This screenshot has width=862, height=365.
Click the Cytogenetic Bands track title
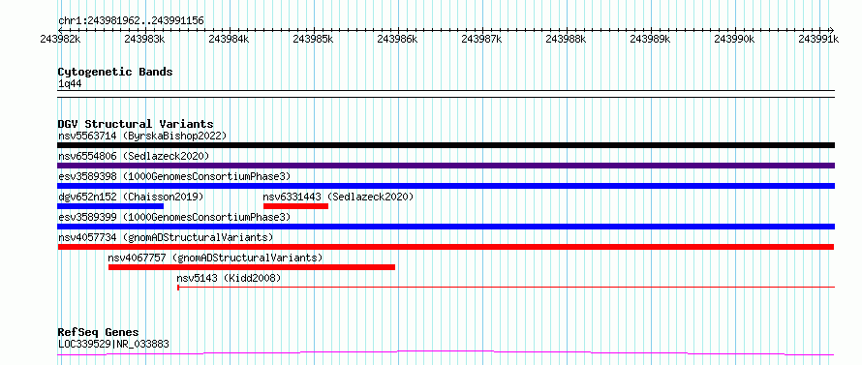[x=115, y=72]
